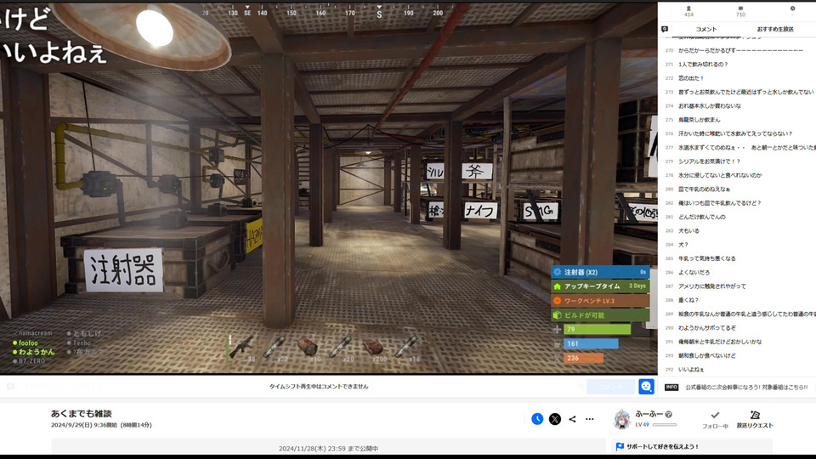This screenshot has height=459, width=816.
Task: Click the broadcast request icon
Action: [x=755, y=415]
